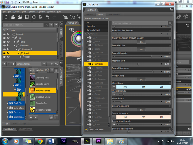Select the Gossamer Blaze shader thumbnail

click(32, 110)
